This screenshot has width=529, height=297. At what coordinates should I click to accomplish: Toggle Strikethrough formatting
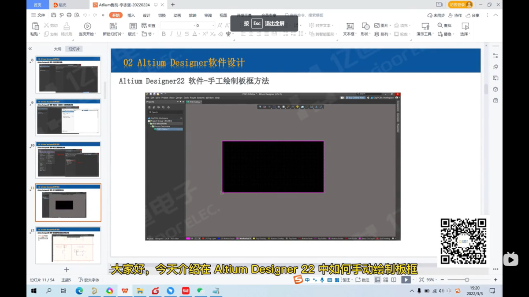[x=186, y=34]
